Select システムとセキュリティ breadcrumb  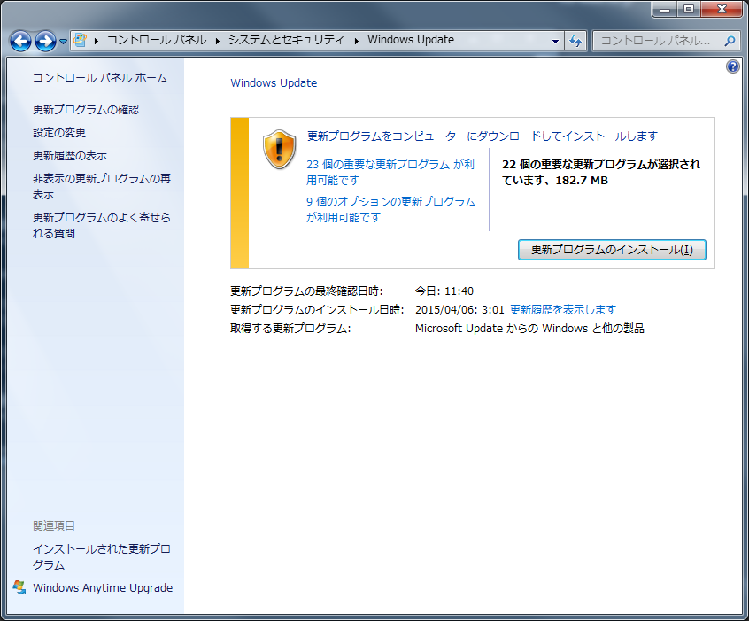286,40
